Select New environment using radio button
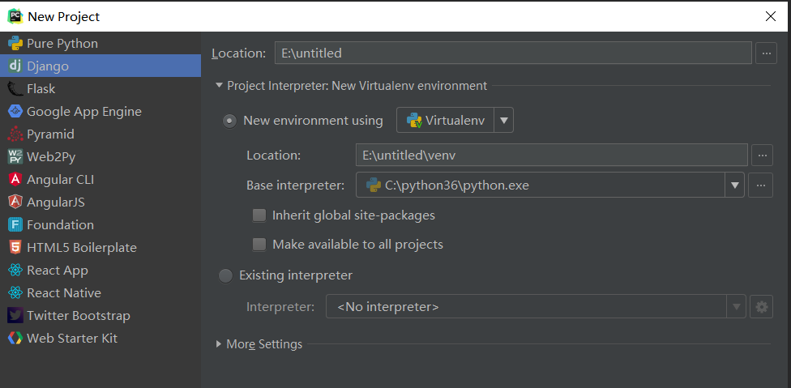 click(229, 121)
